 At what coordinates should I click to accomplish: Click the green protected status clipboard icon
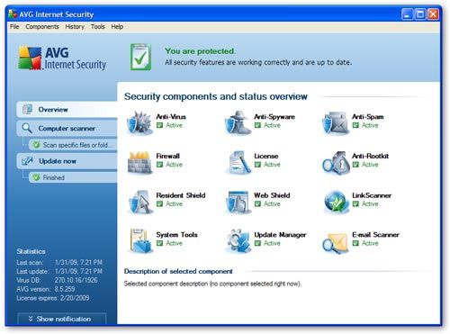point(140,57)
